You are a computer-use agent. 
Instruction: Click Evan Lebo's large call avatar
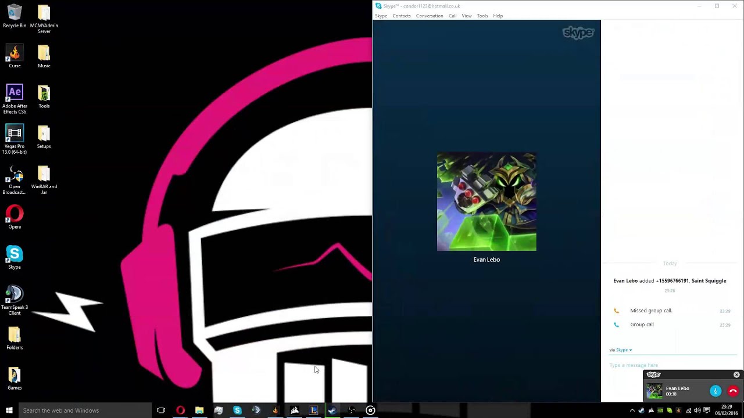[x=487, y=202]
